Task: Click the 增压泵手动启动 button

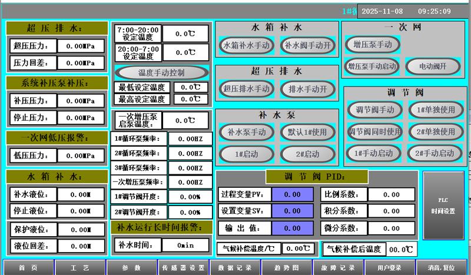Action: (372, 66)
